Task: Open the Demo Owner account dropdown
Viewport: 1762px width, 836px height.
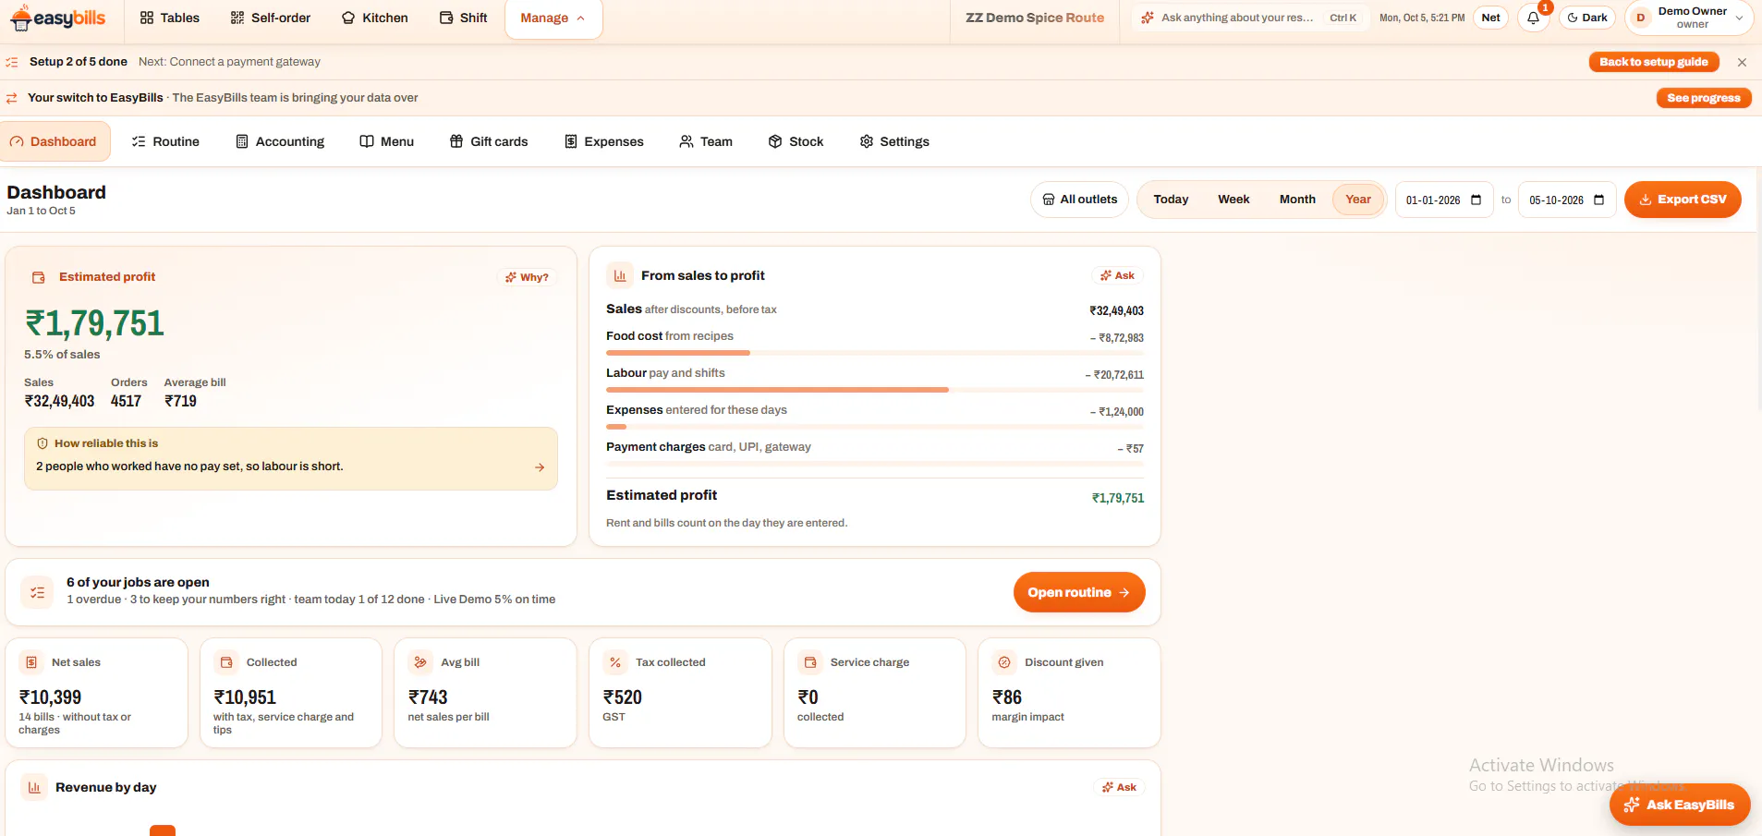Action: 1689,18
